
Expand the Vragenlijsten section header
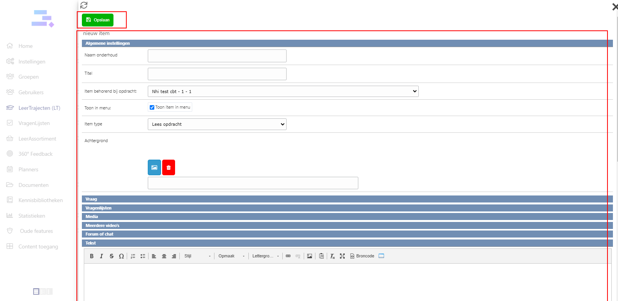tap(99, 208)
